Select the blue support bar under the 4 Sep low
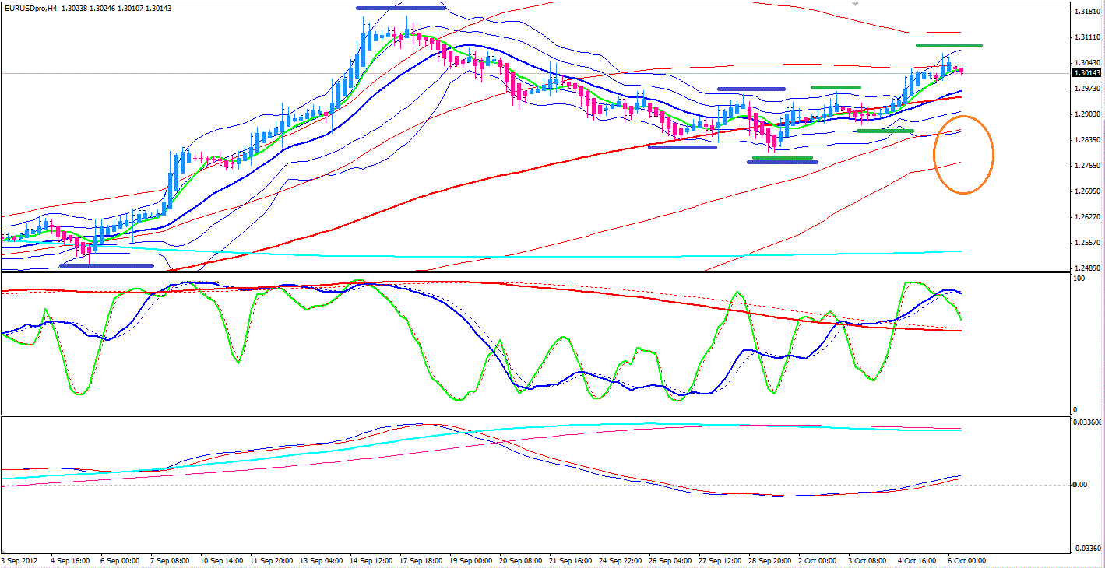1105x568 pixels. 107,265
